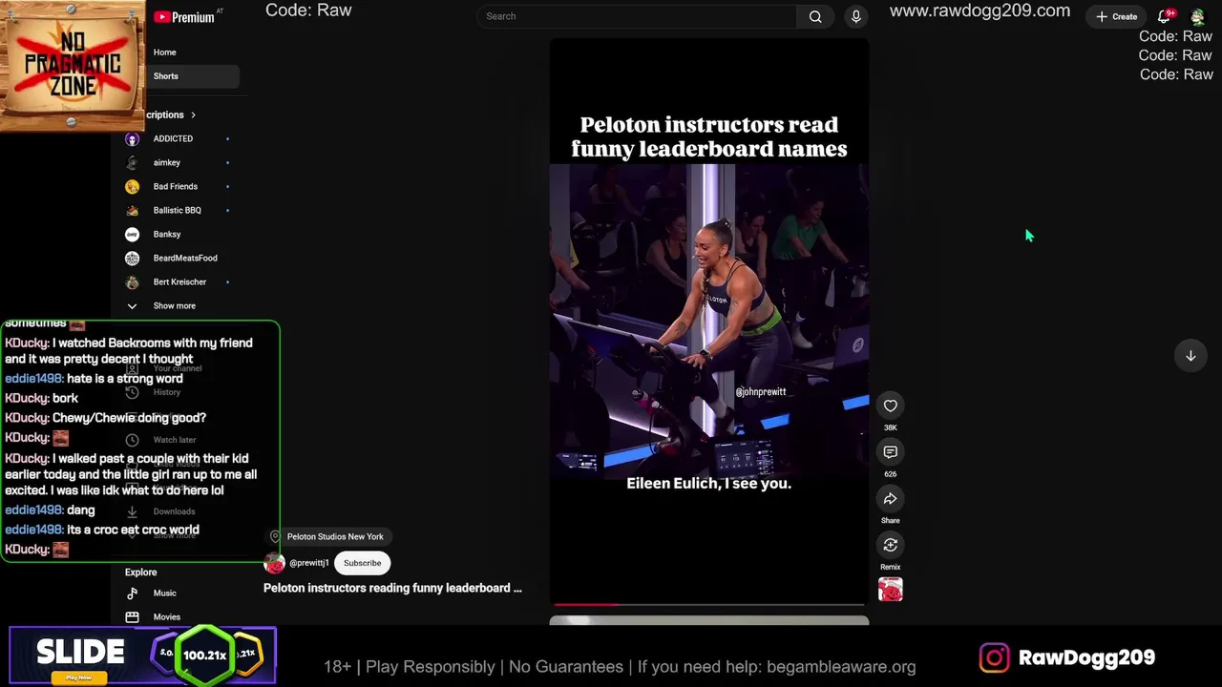Start voice search with the microphone
The image size is (1222, 687).
[x=856, y=16]
